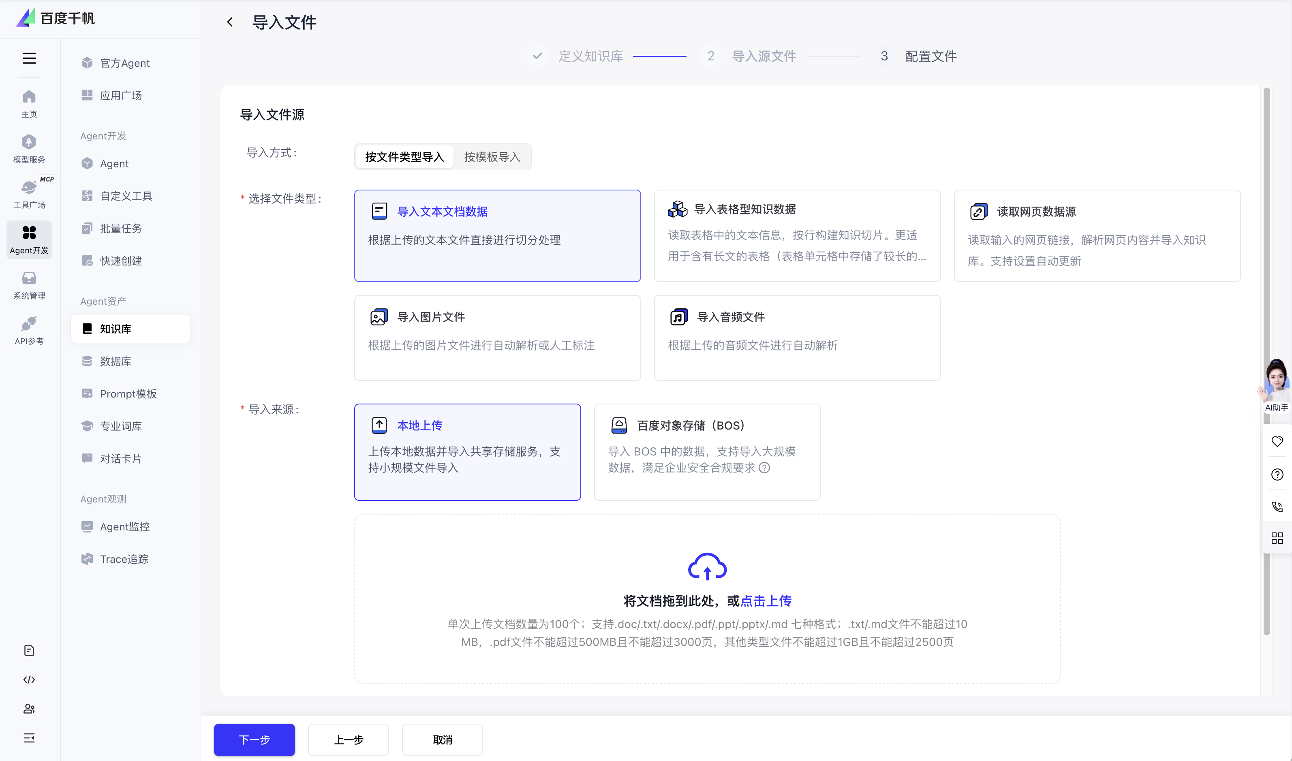Image resolution: width=1292 pixels, height=761 pixels.
Task: Open the help question-mark icon on right edge
Action: pos(1277,475)
